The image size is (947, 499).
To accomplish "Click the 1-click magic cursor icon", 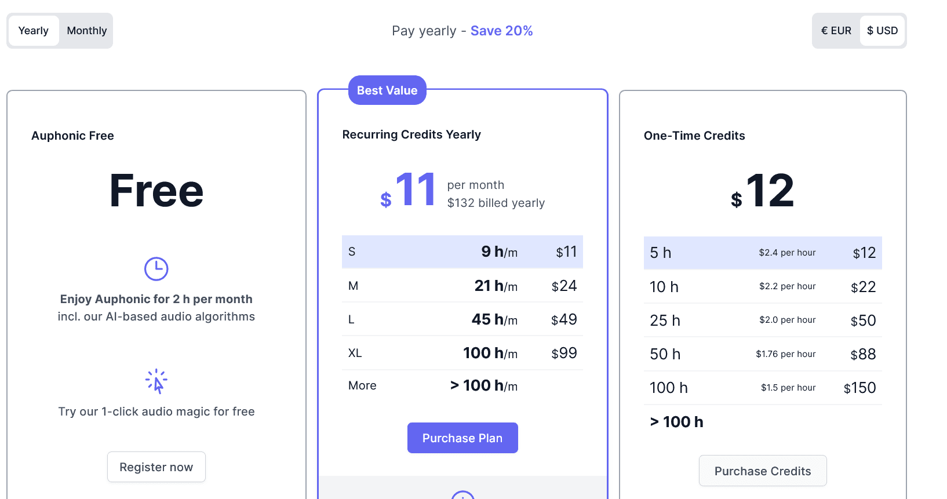I will point(156,381).
